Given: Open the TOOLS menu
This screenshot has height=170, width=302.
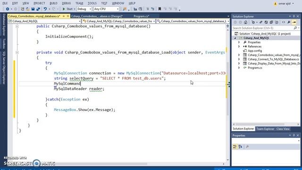Looking at the screenshot, I should [x=92, y=3].
